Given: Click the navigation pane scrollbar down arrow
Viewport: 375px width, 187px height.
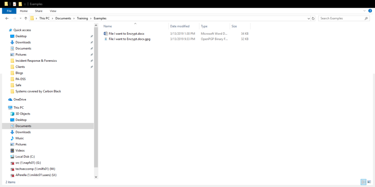Looking at the screenshot, I should pos(96,177).
